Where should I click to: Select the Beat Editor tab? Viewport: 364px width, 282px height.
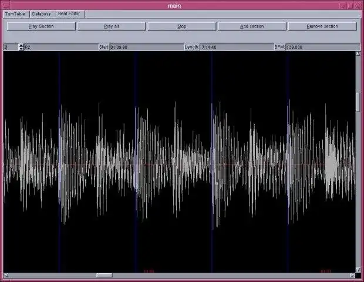coord(69,14)
